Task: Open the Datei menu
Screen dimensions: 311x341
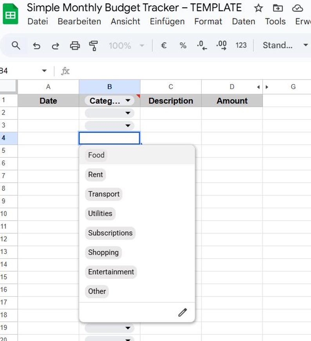Action: [38, 22]
